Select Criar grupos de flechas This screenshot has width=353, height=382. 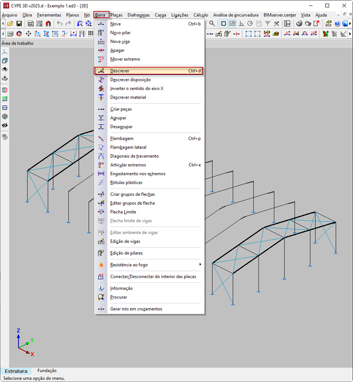point(148,194)
